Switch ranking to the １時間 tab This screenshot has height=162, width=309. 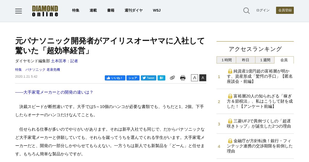click(226, 60)
